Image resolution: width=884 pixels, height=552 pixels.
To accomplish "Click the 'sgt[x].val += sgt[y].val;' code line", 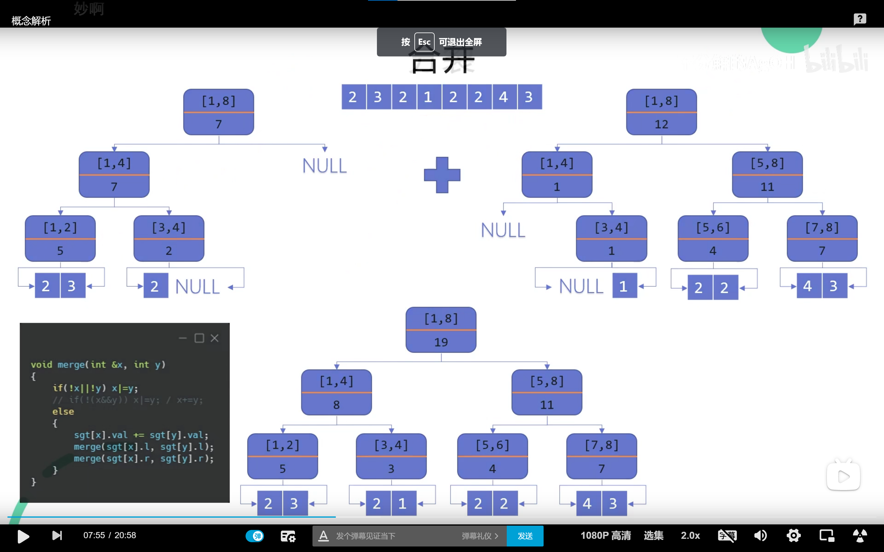I will coord(141,435).
